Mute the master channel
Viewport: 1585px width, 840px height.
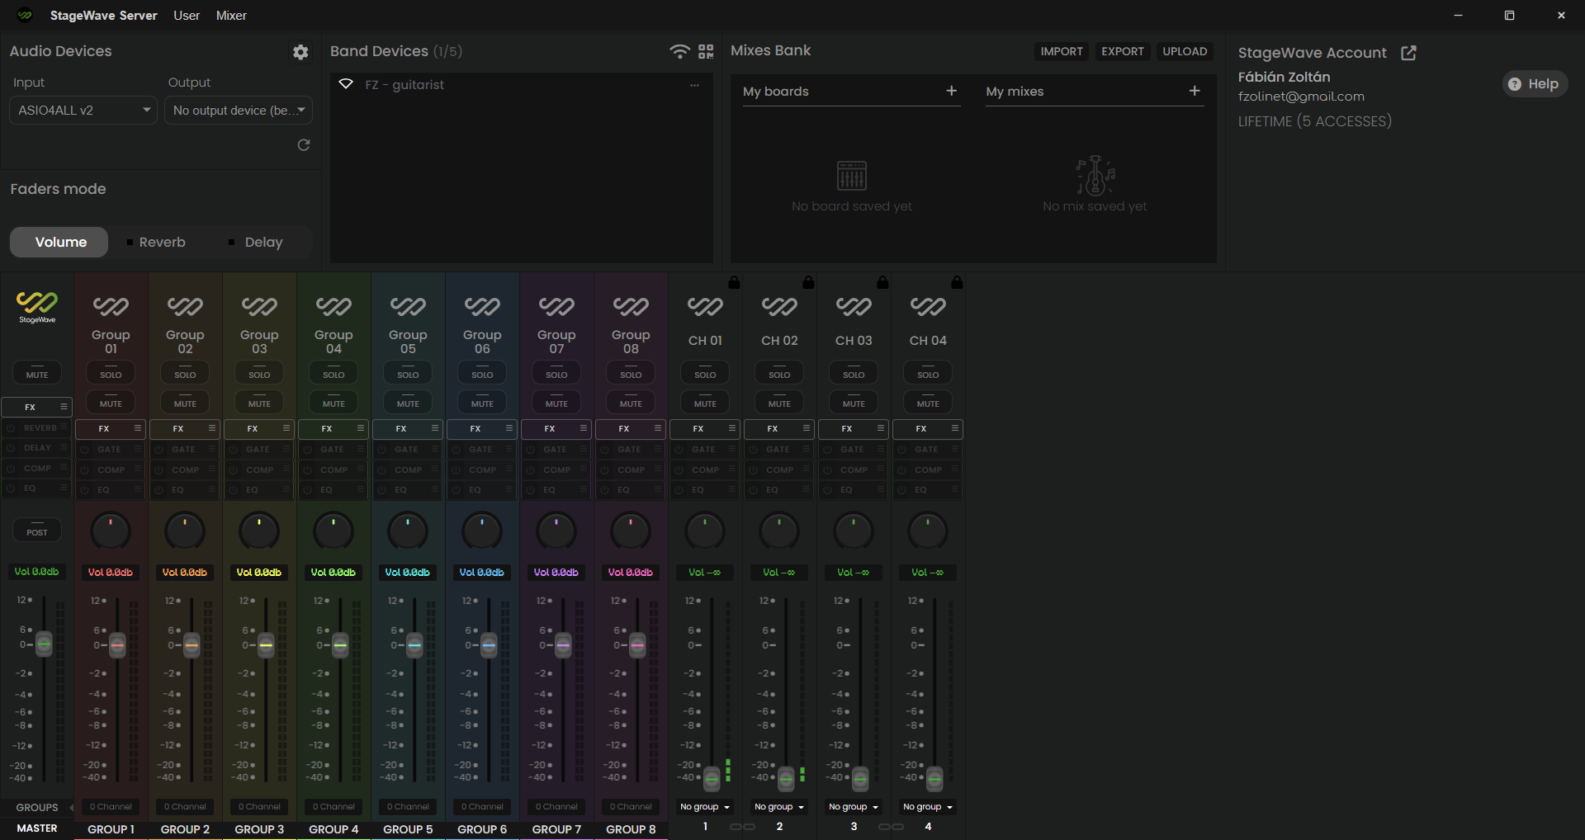tap(37, 374)
